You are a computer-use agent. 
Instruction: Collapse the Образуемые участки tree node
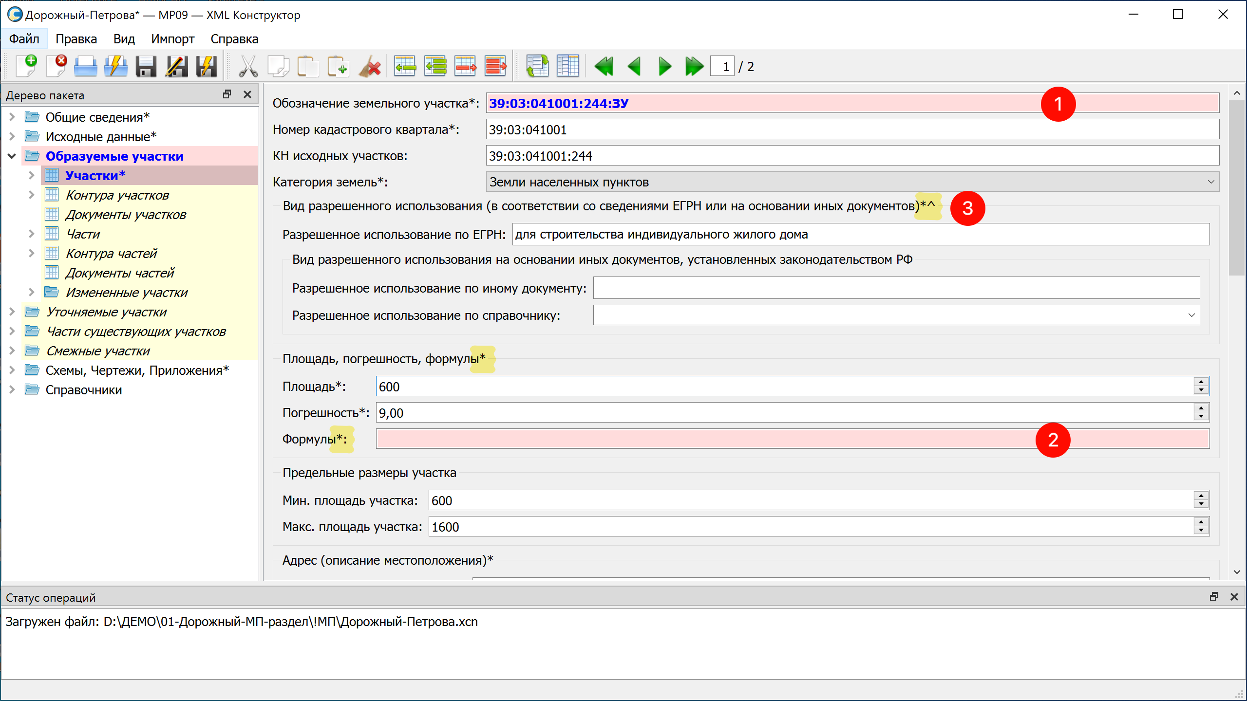(x=12, y=156)
